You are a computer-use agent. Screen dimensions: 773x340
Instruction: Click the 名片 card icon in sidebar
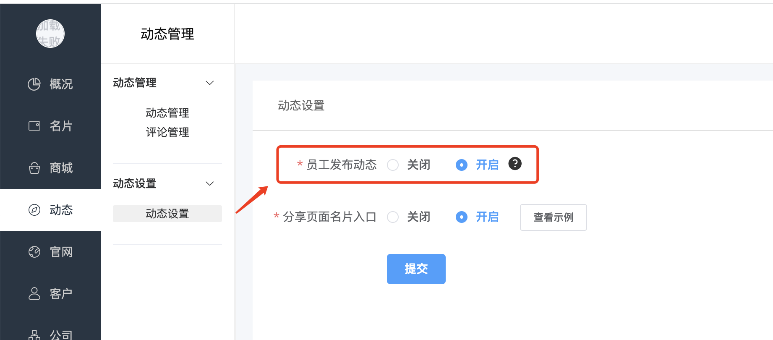(34, 126)
